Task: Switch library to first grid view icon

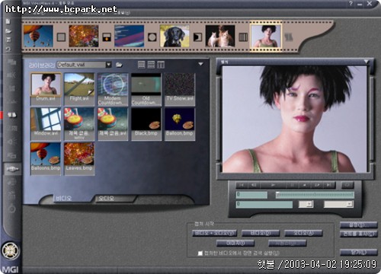Action: [142, 65]
